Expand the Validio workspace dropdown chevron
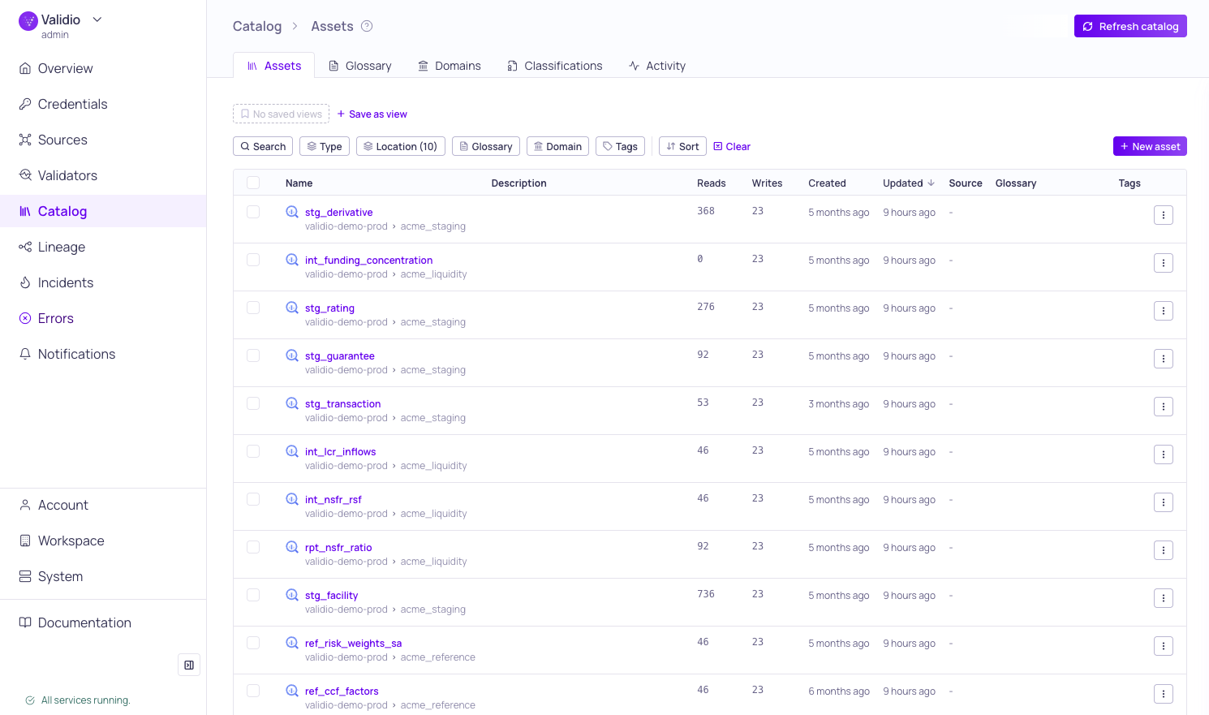 (97, 19)
